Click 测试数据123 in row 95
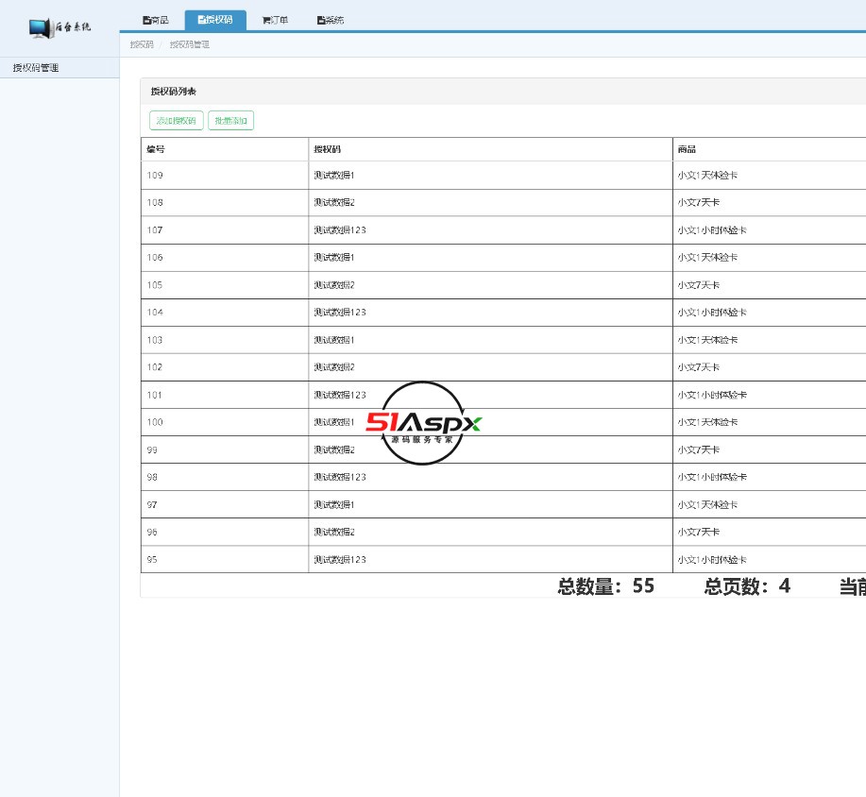This screenshot has width=866, height=797. (x=340, y=559)
